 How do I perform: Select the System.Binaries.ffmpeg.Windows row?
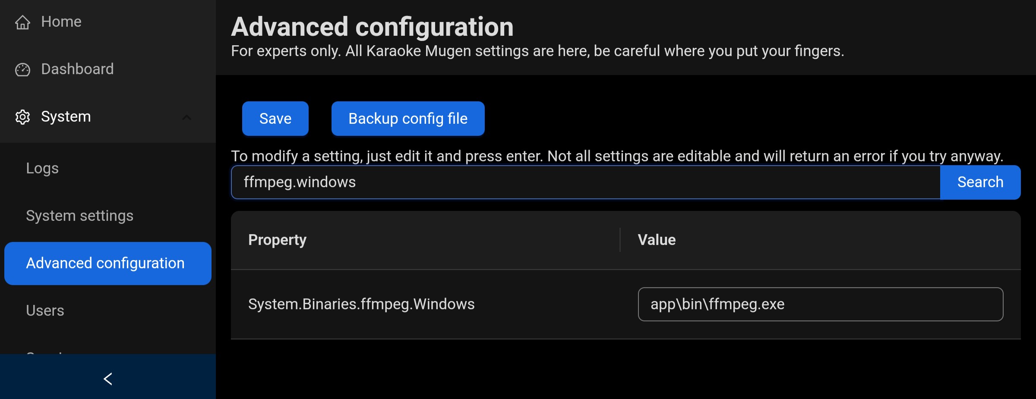626,304
